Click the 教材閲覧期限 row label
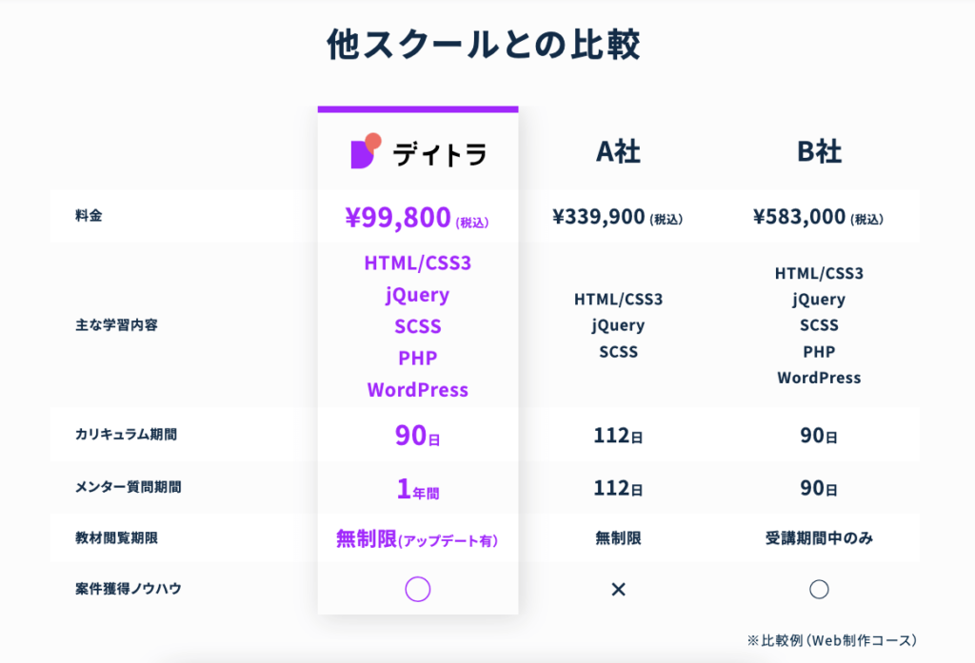Viewport: 975px width, 663px height. tap(116, 538)
